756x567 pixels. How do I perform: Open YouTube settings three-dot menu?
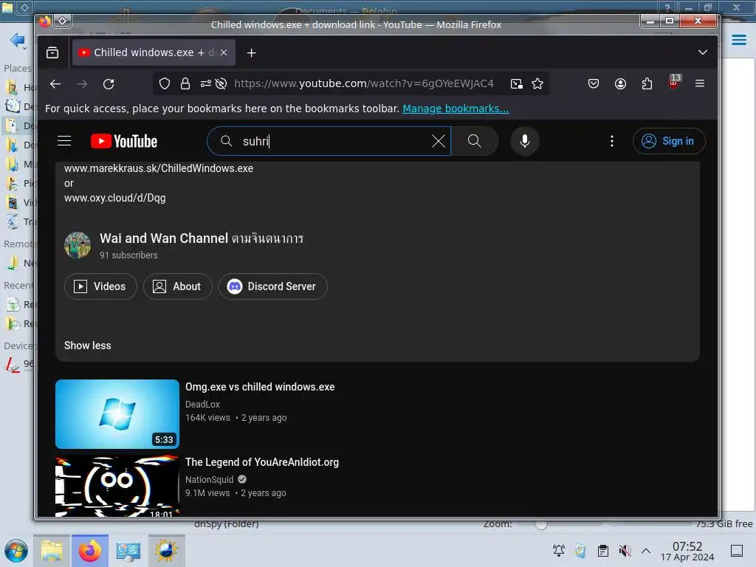pyautogui.click(x=612, y=141)
